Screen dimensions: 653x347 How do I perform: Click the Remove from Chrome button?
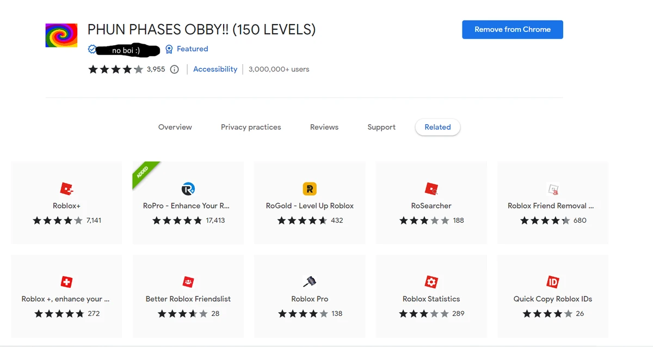pyautogui.click(x=512, y=29)
